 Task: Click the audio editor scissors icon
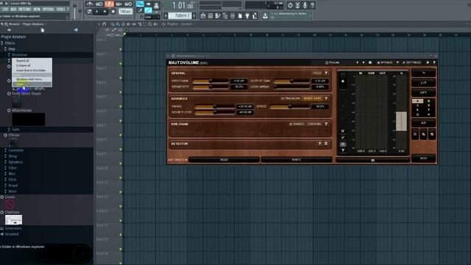pos(297,5)
